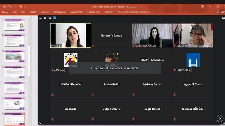This screenshot has height=126, width=225.
Task: Open the first slide thumbnail in panel
Action: click(x=15, y=25)
